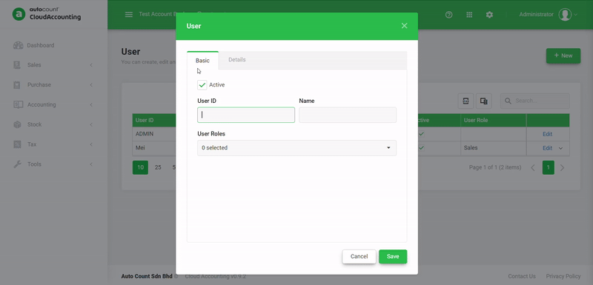
Task: Expand the Mei row actions chevron
Action: (560, 148)
